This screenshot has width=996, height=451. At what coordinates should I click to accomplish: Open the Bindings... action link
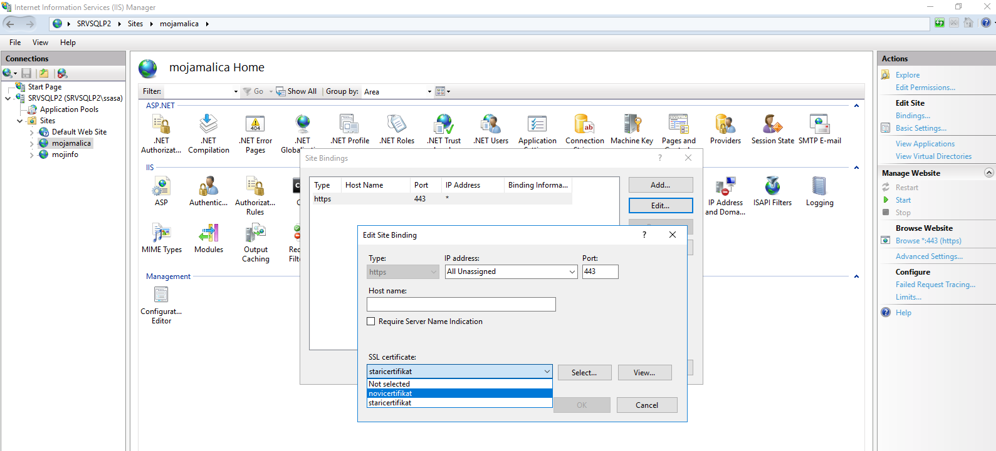[913, 116]
